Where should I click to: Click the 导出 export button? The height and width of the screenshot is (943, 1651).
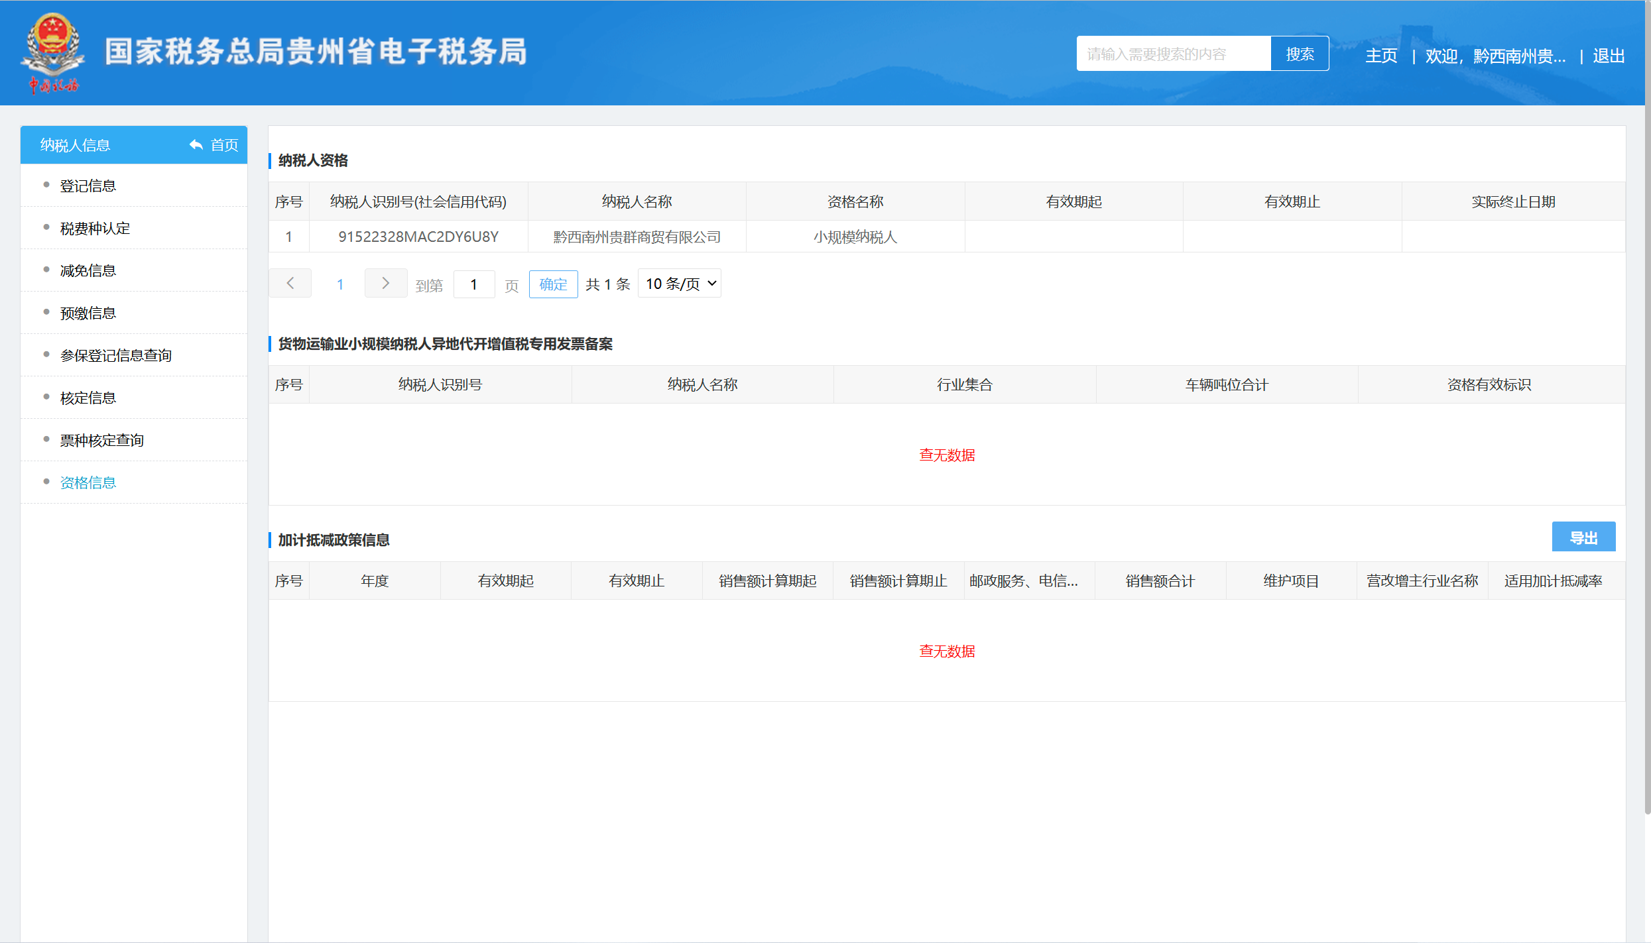[x=1583, y=537]
